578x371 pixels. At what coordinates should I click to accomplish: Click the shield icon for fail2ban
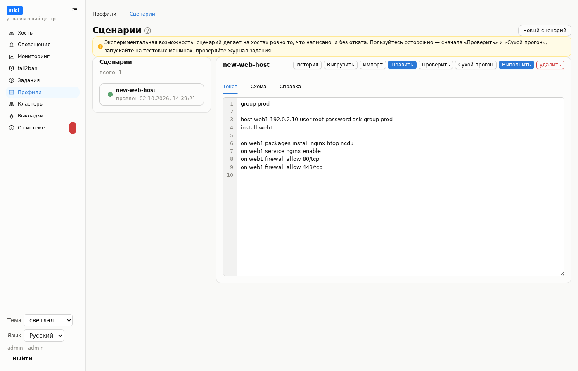12,68
